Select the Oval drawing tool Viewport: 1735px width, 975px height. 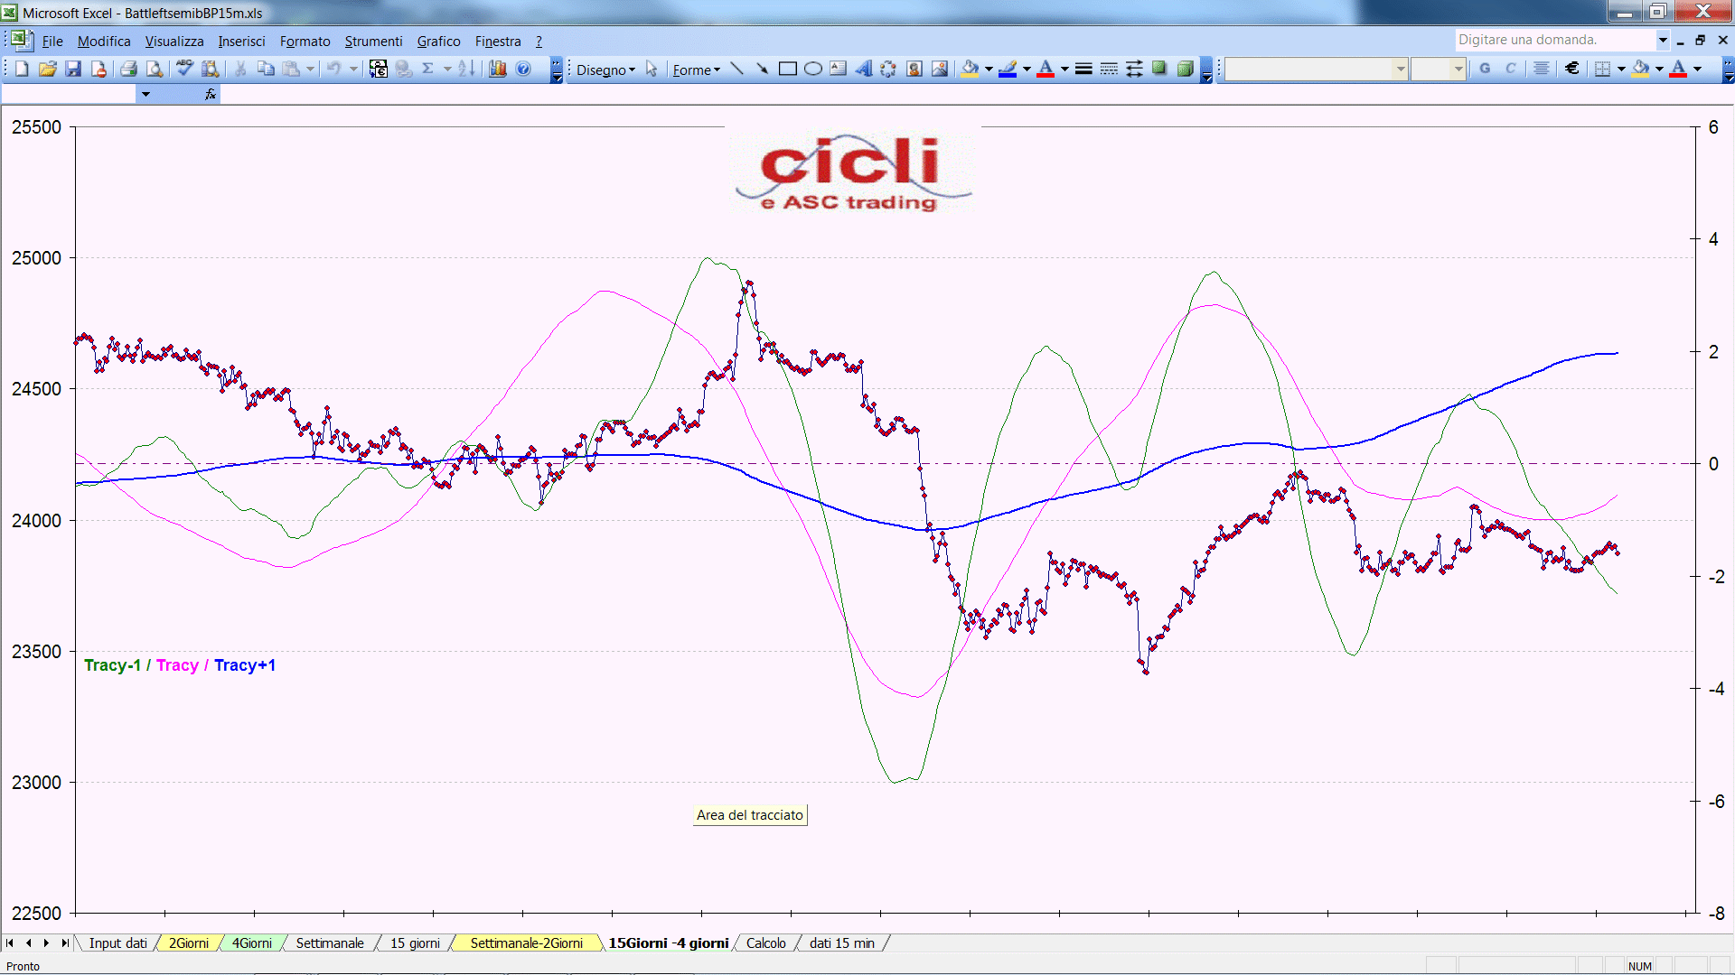[812, 69]
